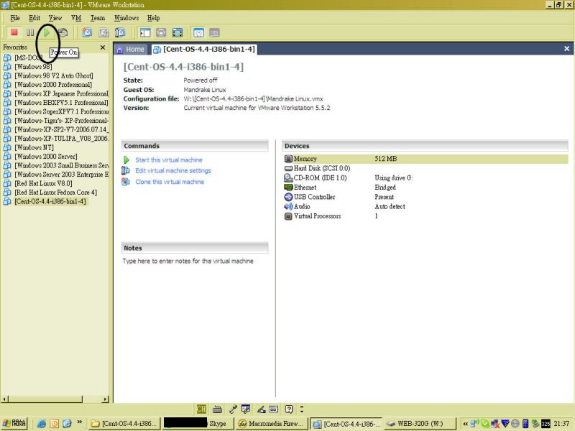Click the Full Screen mode toolbar icon

(x=177, y=32)
